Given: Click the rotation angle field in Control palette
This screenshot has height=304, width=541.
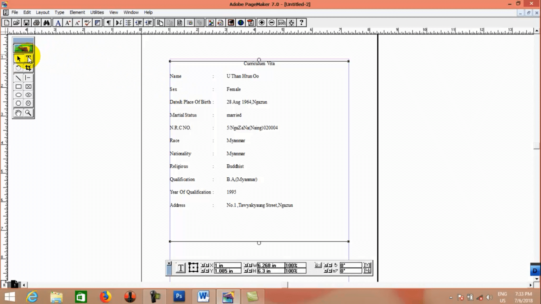Looking at the screenshot, I should [351, 265].
